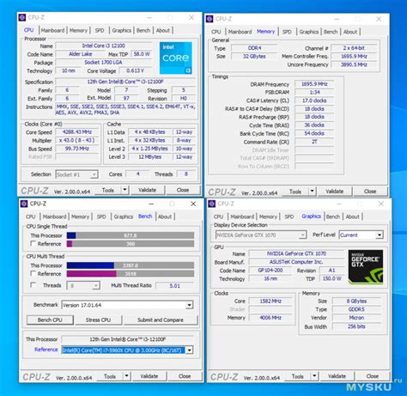The image size is (407, 396).
Task: Click CPU-Z app icon in the CPU window title bar
Action: [x=22, y=18]
